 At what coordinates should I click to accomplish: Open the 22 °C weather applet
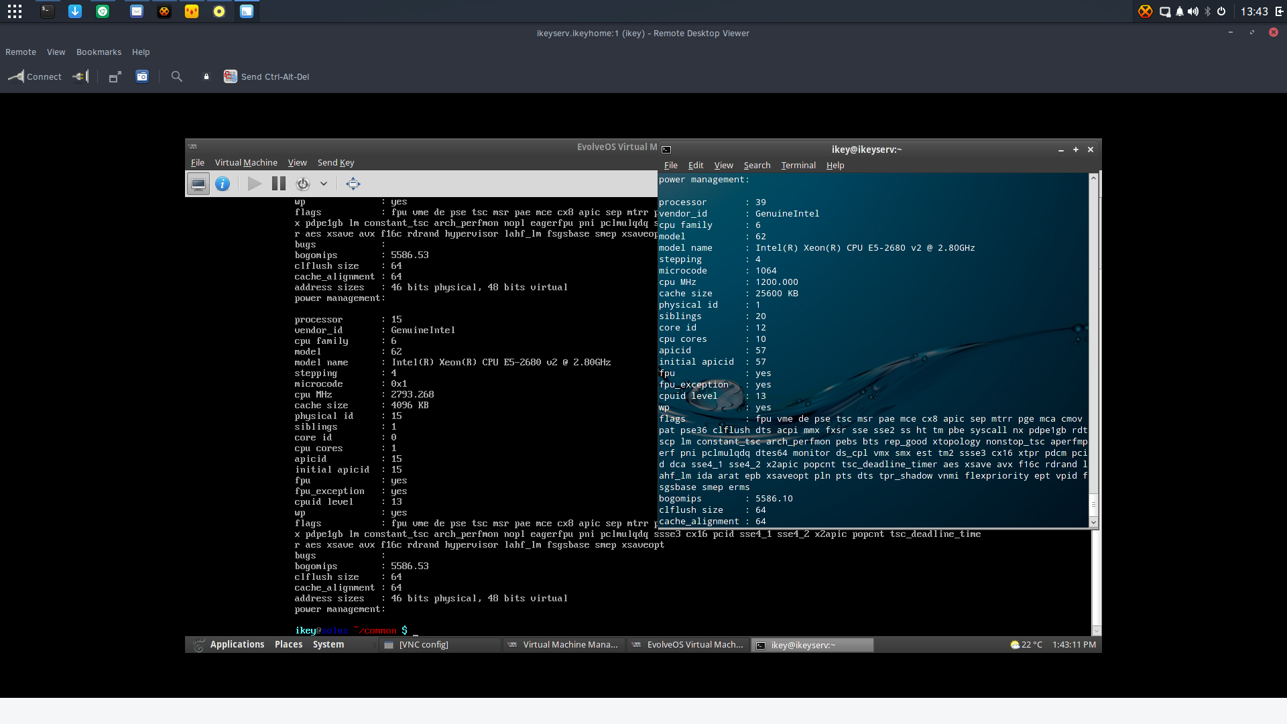click(x=1026, y=645)
